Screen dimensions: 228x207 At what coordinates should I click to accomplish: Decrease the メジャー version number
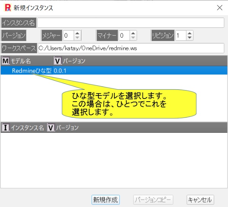[78, 38]
